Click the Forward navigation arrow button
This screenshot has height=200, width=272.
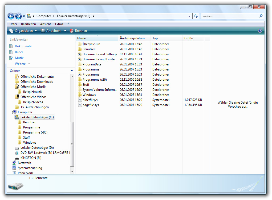(18, 16)
